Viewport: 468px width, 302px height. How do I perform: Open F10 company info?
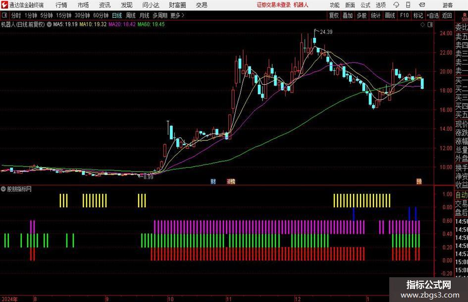(405, 15)
